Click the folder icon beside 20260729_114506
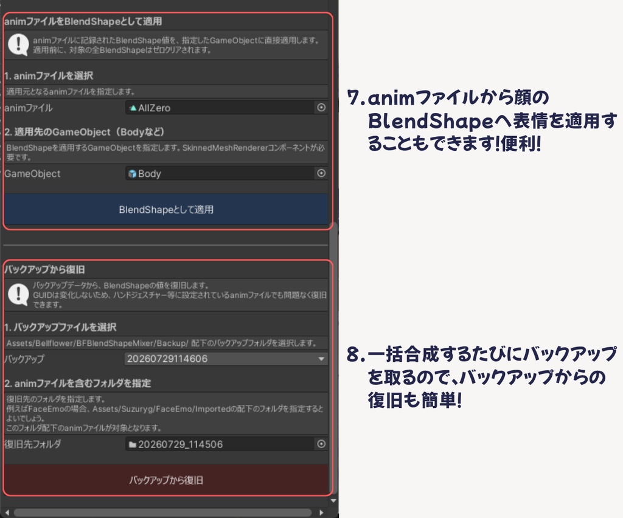This screenshot has width=623, height=518. click(x=132, y=444)
